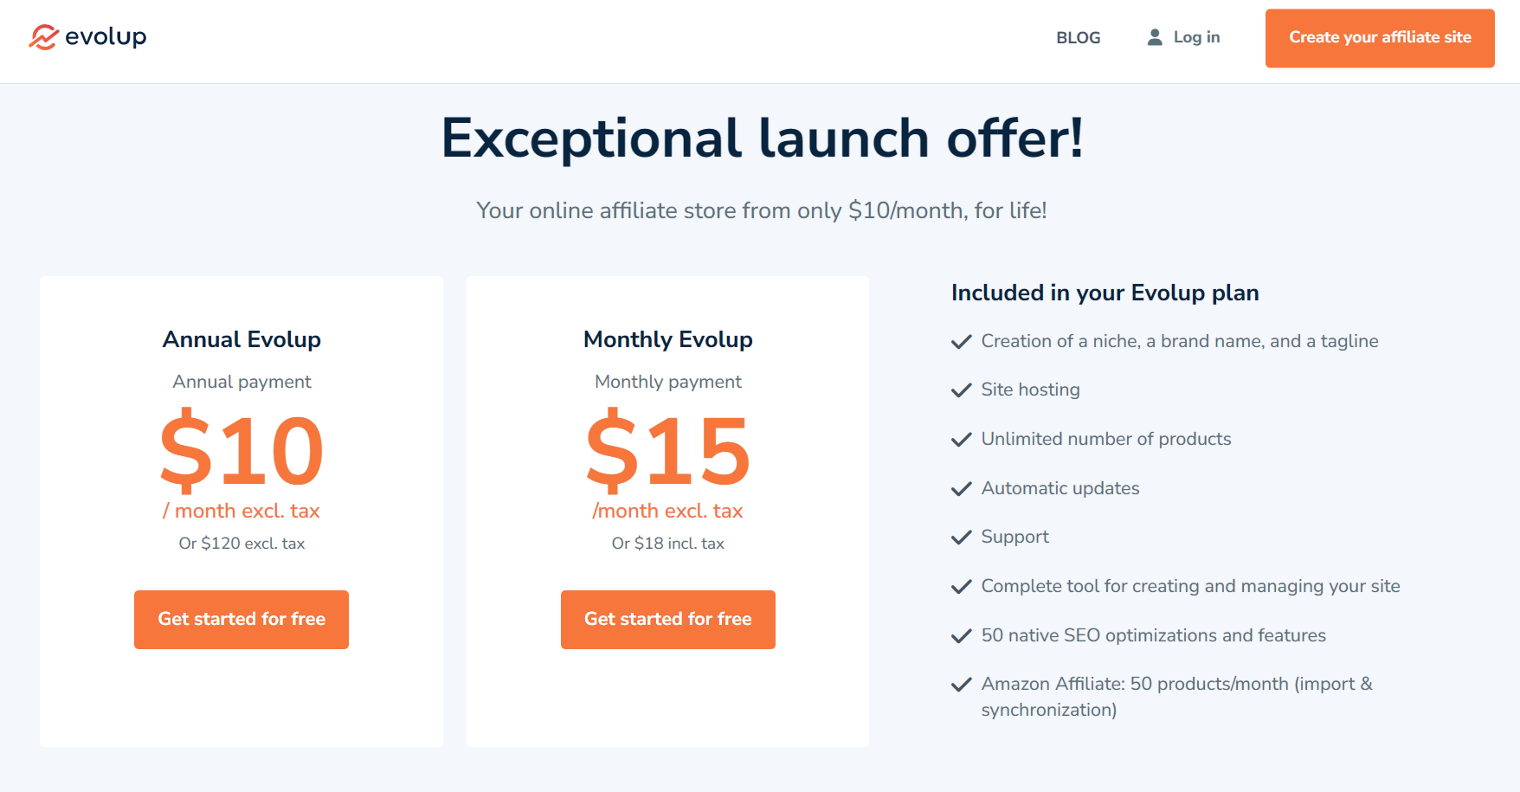Click the checkmark beside Amazon Affiliate feature
This screenshot has height=792, width=1520.
(961, 685)
